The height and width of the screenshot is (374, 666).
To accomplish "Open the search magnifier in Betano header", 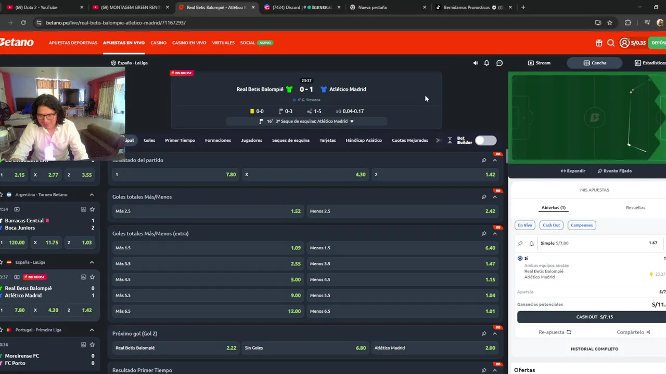I will coord(611,43).
